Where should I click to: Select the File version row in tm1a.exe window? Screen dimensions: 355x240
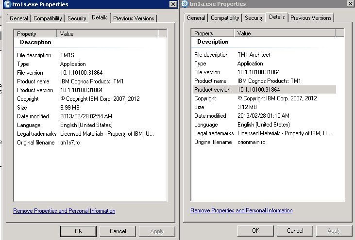tap(264, 72)
